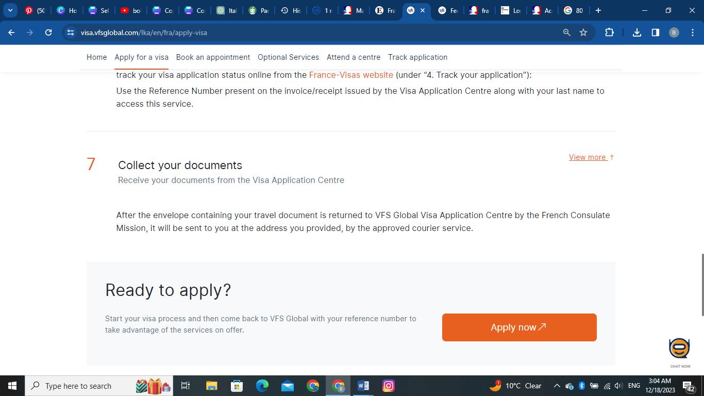This screenshot has height=396, width=704.
Task: Click the zoom magnifier icon in address bar
Action: [x=566, y=32]
